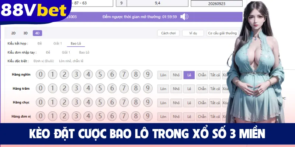
Task: Switch to the 2D tab
Action: [14, 33]
